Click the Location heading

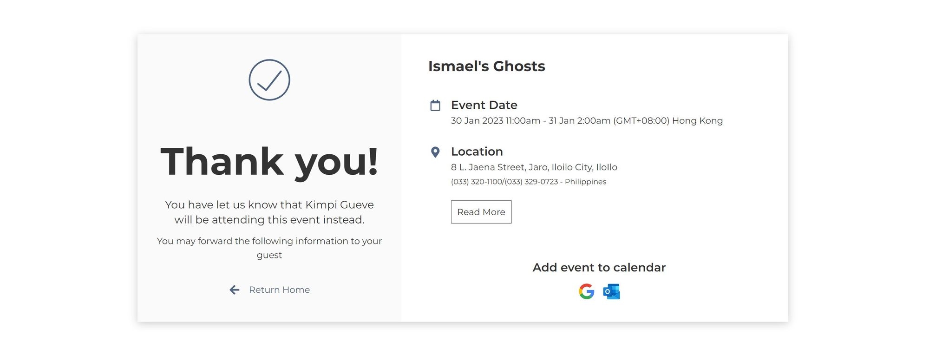pos(477,152)
